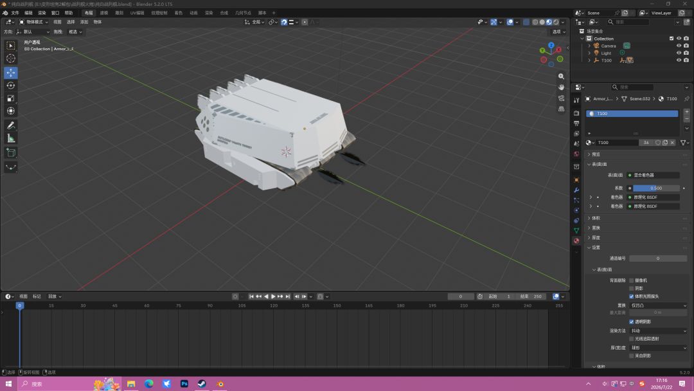Viewport: 694px width, 391px height.
Task: Jump to the first frame in the timeline
Action: point(251,296)
